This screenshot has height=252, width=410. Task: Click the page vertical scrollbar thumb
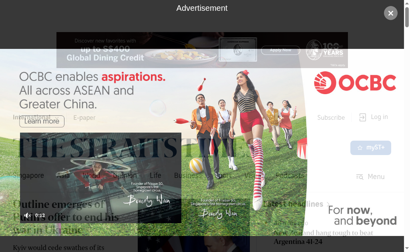407,17
